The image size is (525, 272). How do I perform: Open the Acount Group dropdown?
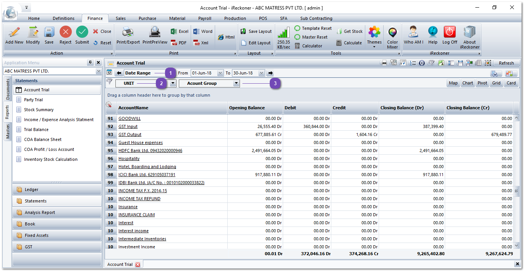click(236, 83)
